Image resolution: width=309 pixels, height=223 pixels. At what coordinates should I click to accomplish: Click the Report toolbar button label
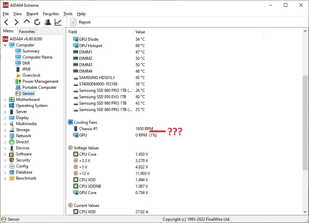(x=85, y=22)
